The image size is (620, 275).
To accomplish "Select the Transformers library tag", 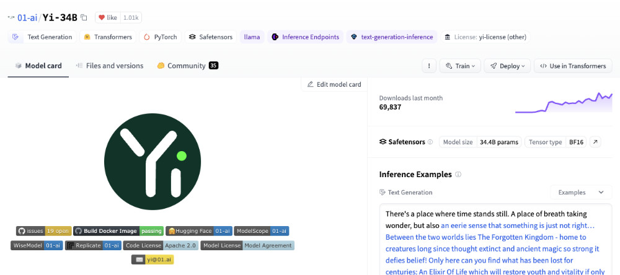I will click(107, 37).
